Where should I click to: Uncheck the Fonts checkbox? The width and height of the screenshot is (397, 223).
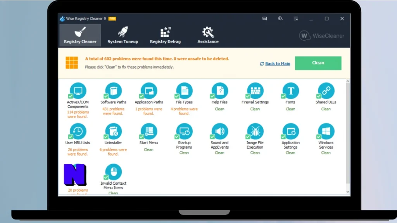pos(283,96)
